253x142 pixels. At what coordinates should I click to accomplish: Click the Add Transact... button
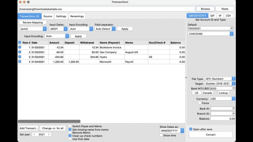pos(29,128)
